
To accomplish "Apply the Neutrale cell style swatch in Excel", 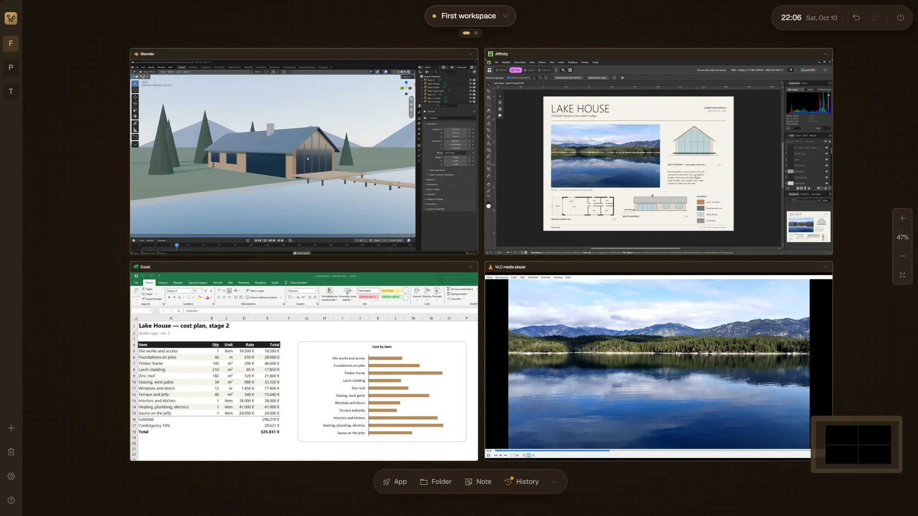I will pos(392,291).
